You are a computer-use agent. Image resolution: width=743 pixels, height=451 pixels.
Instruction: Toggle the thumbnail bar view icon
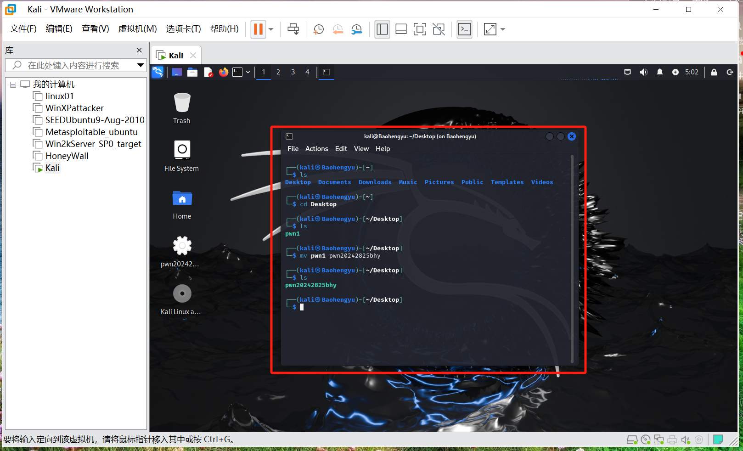(x=401, y=29)
